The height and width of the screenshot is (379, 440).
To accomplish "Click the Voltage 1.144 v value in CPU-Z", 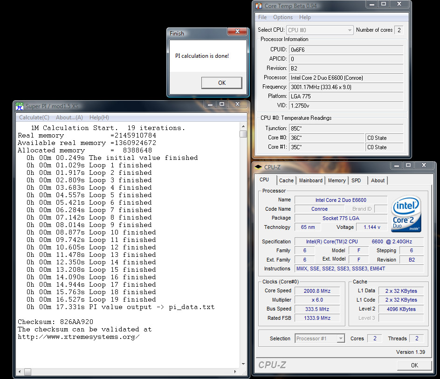I will (372, 227).
